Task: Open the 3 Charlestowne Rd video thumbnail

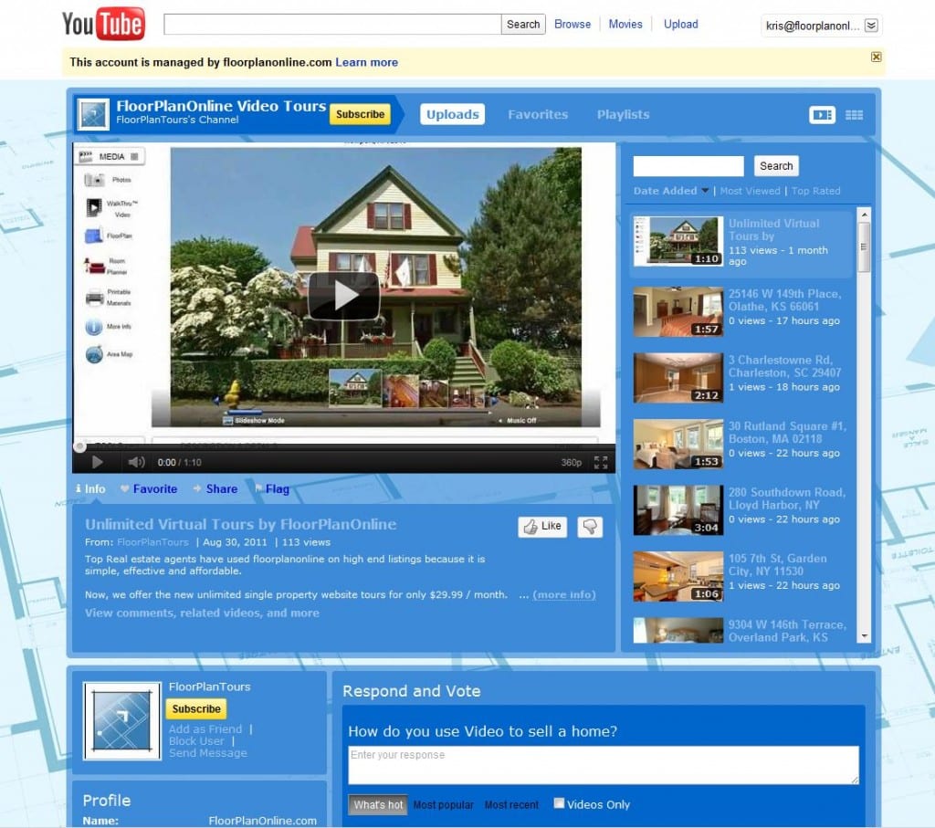Action: [x=678, y=378]
